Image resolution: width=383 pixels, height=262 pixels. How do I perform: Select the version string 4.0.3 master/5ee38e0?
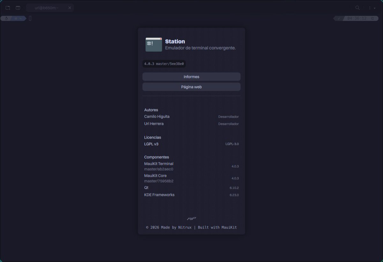(164, 64)
